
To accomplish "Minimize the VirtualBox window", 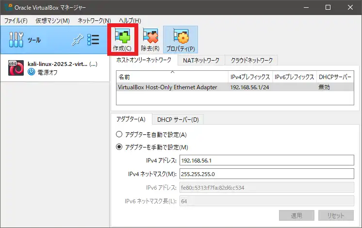I will [306, 7].
